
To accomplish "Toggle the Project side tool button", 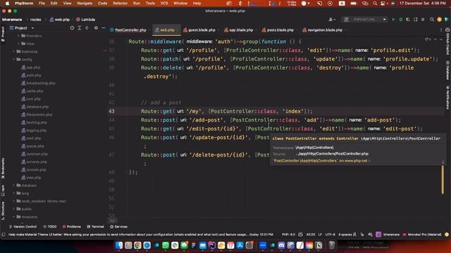I will point(3,34).
